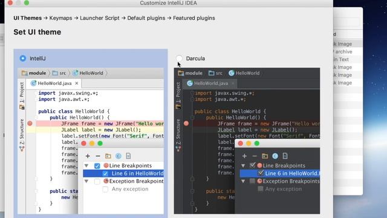Toggle Line 6 in HelloWorld checkbox in Darcula preview

coord(261,173)
